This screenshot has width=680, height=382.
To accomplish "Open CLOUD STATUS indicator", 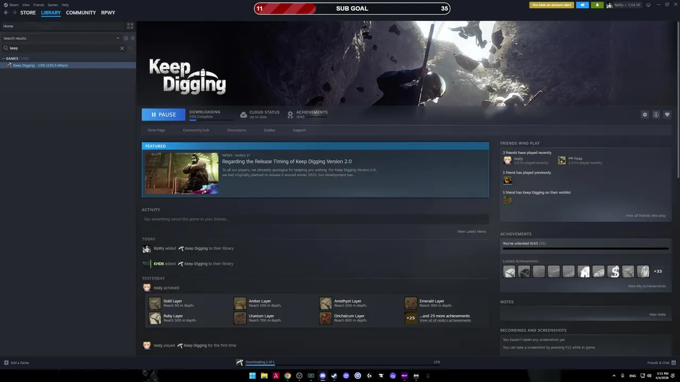I will [x=260, y=115].
